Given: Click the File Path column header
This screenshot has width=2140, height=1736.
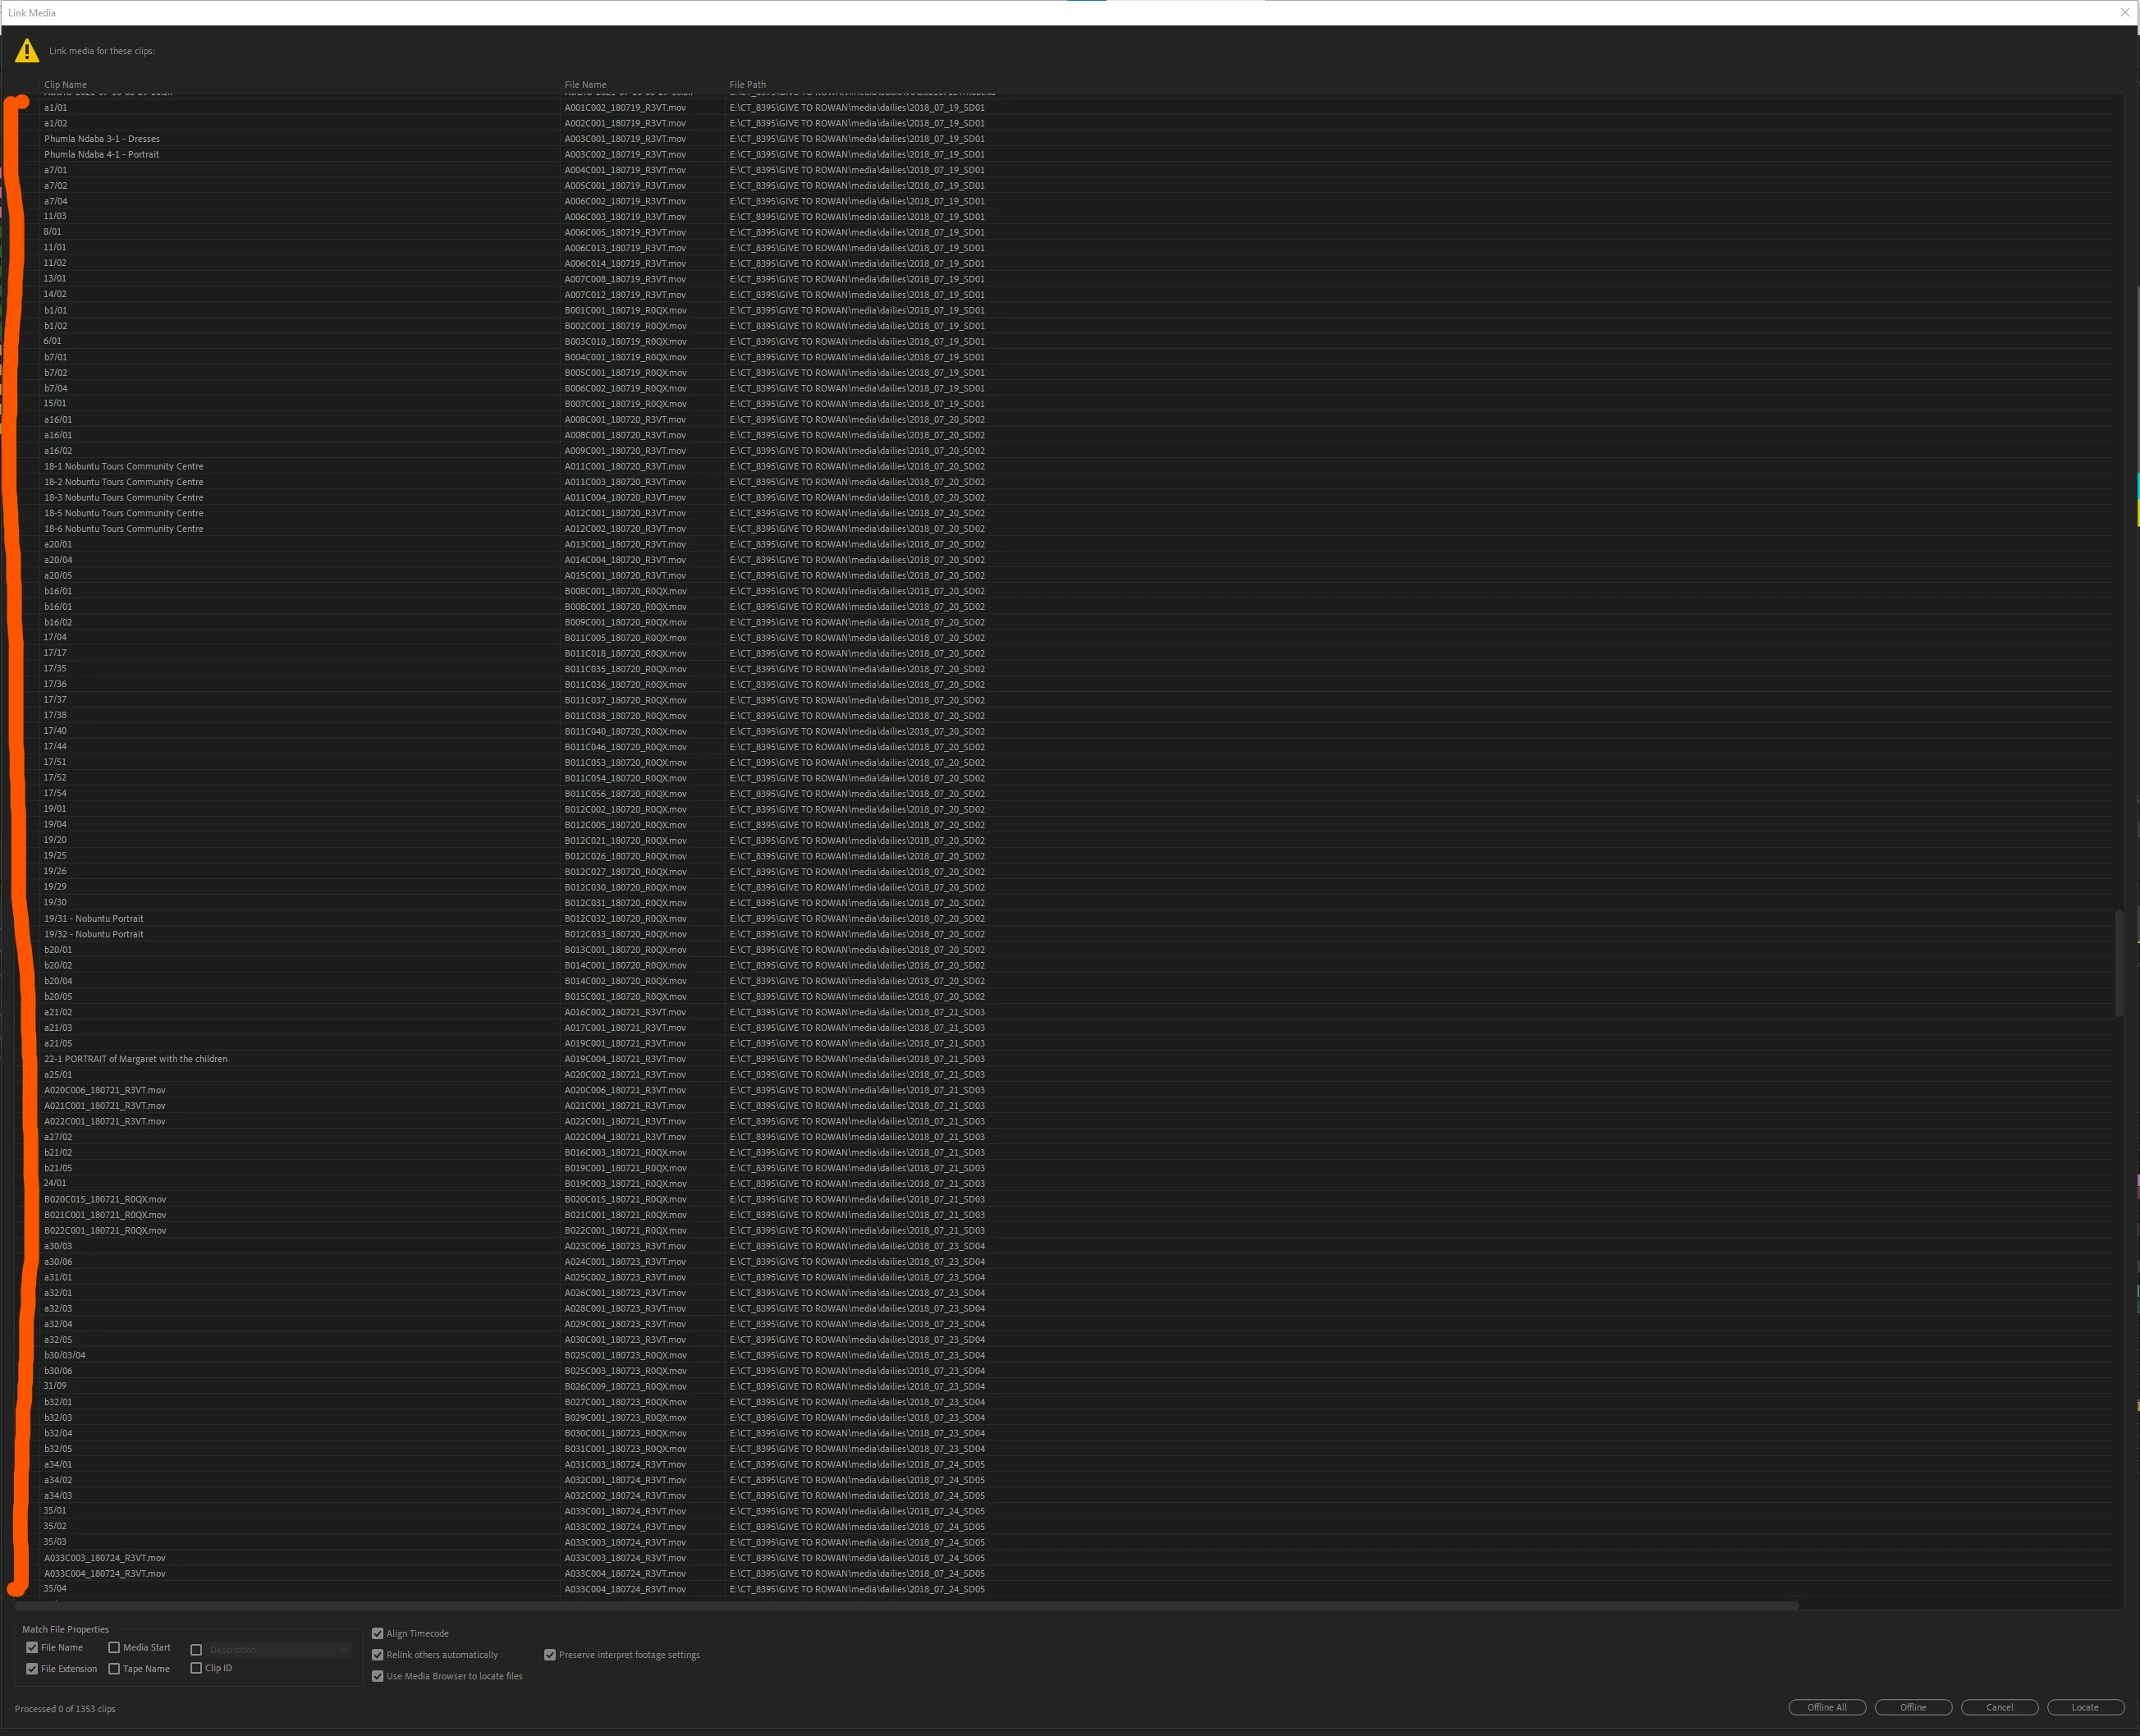Looking at the screenshot, I should 748,85.
